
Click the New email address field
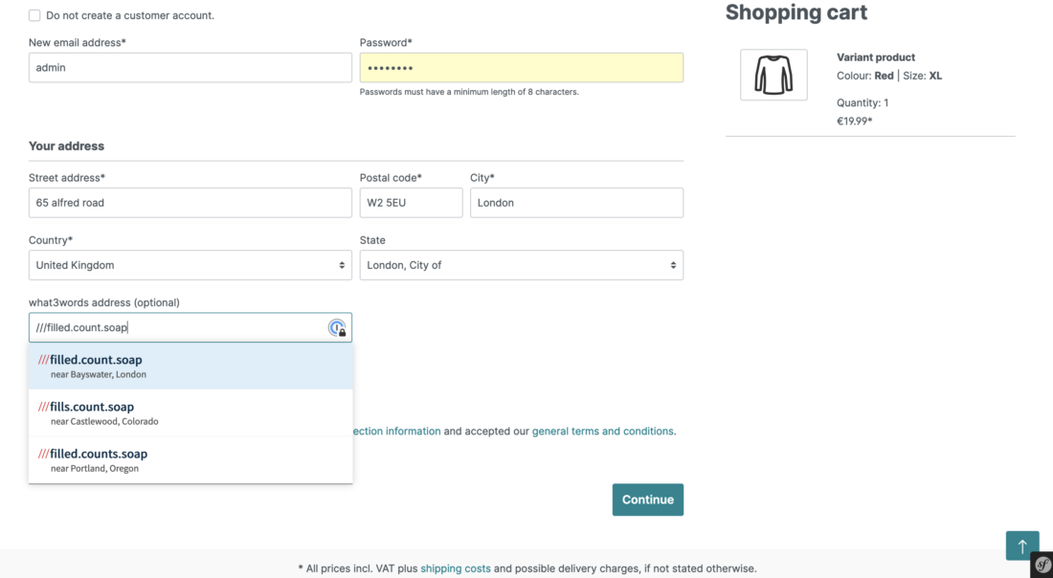190,68
